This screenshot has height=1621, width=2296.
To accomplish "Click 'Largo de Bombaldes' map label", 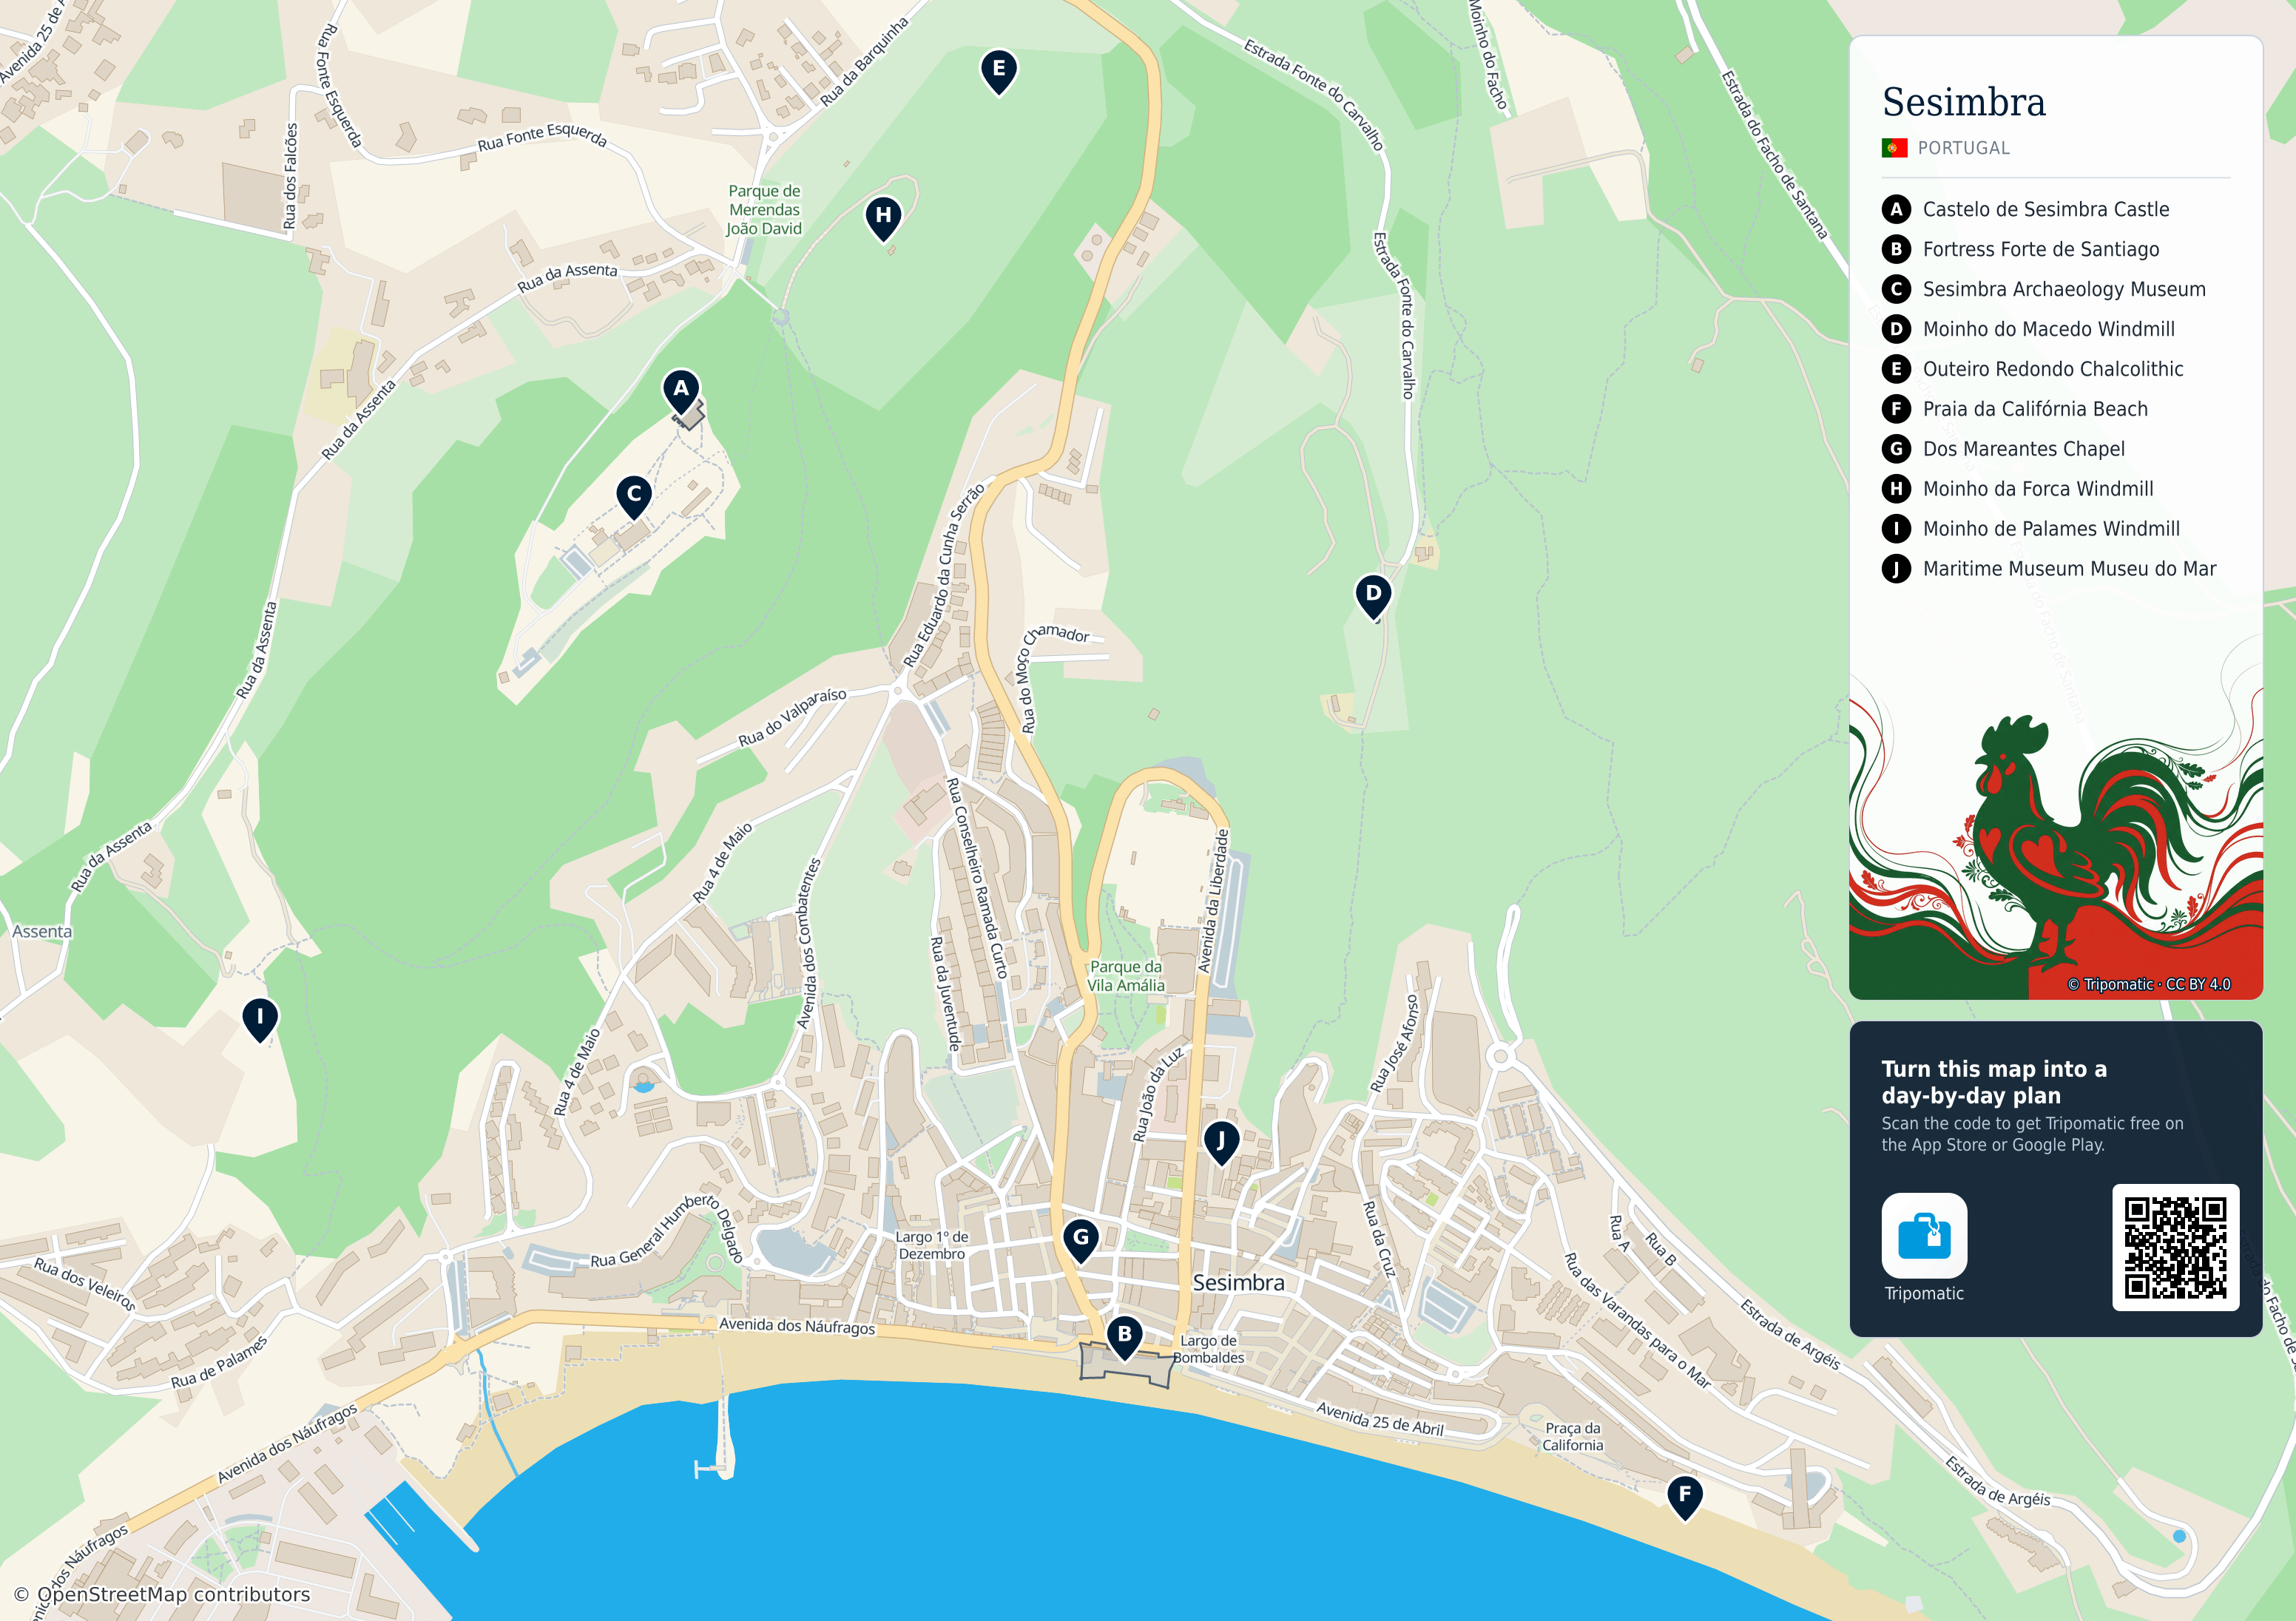I will click(x=1209, y=1349).
